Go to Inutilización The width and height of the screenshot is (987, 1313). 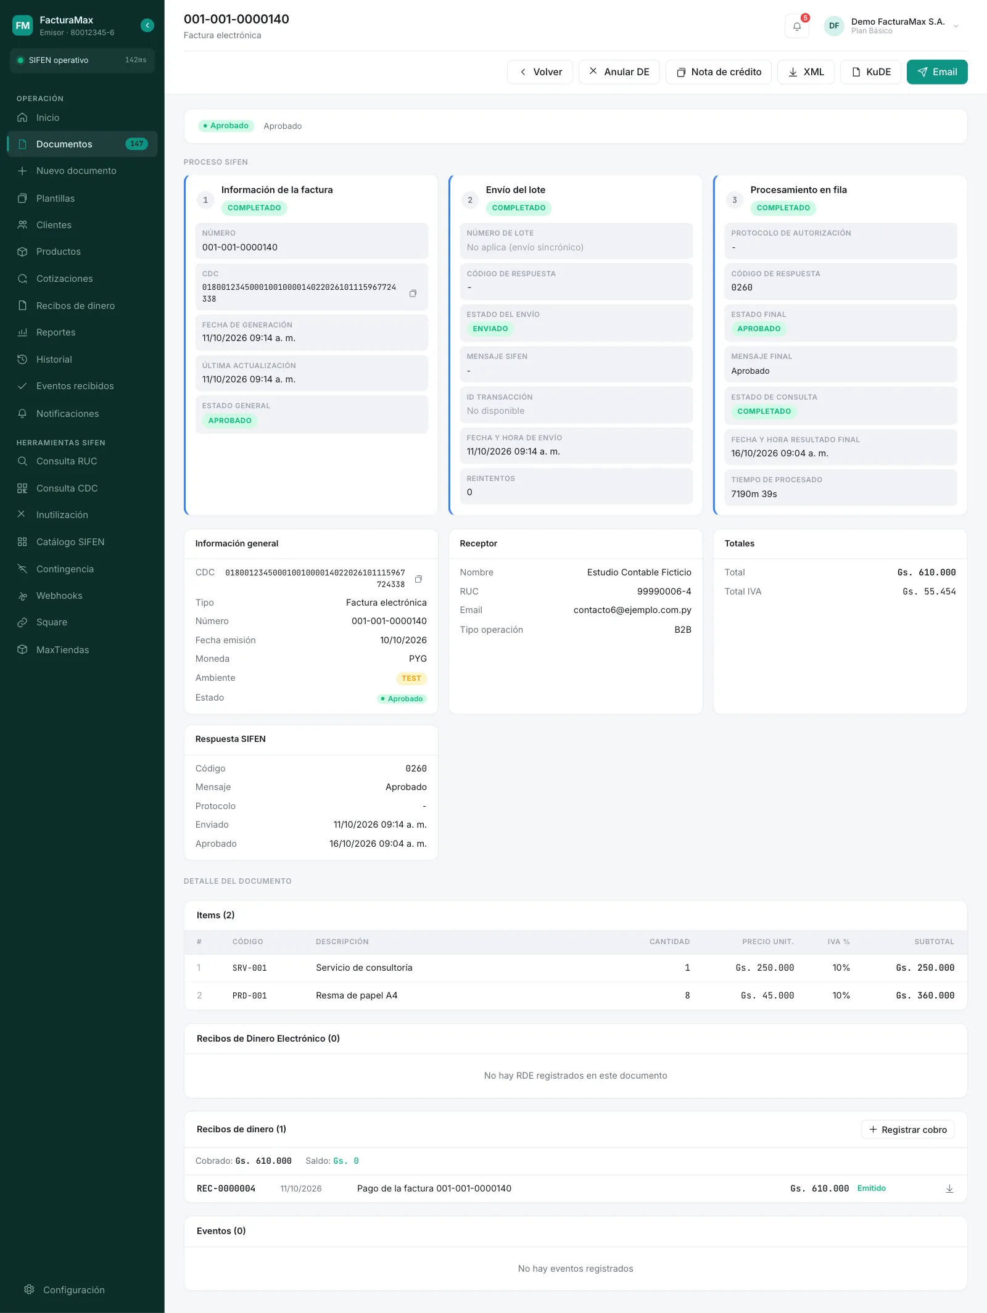click(82, 515)
